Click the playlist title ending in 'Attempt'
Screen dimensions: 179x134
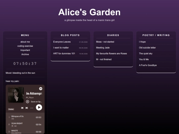(x=34, y=94)
